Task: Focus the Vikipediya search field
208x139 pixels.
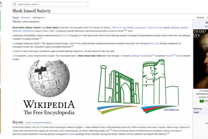Action: coord(50,5)
